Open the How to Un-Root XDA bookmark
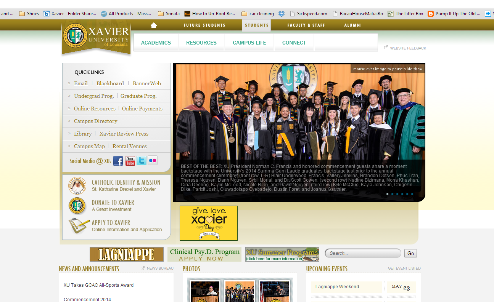Viewport: 494px width, 302px height. point(210,13)
